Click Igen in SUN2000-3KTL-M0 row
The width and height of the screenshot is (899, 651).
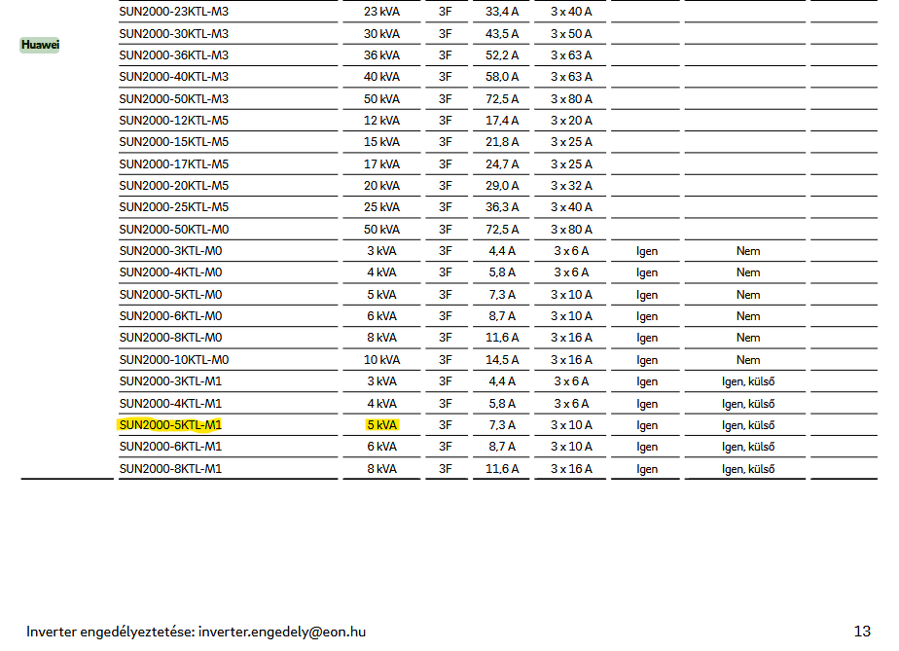tap(647, 251)
